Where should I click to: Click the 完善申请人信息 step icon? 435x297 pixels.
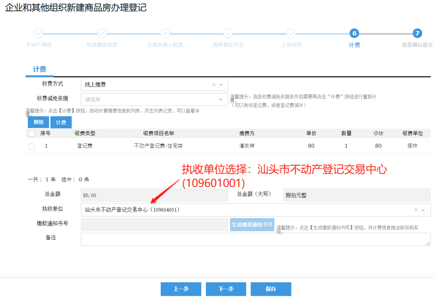click(165, 34)
